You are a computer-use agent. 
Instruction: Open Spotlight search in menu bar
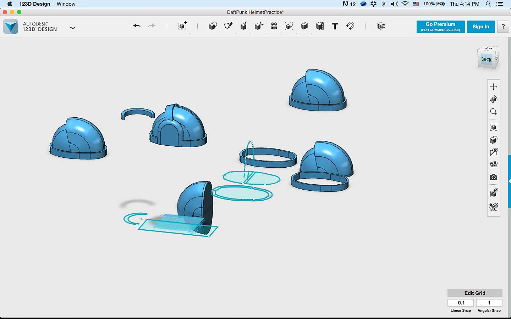[x=488, y=4]
